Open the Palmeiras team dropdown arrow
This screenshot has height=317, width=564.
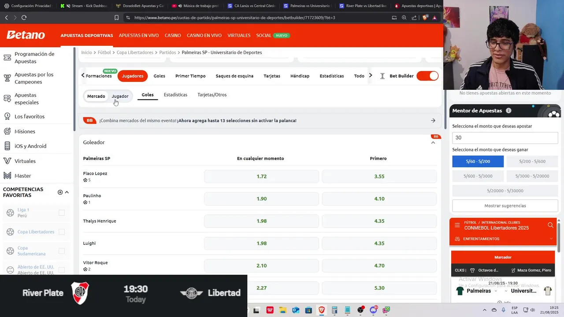(x=496, y=291)
